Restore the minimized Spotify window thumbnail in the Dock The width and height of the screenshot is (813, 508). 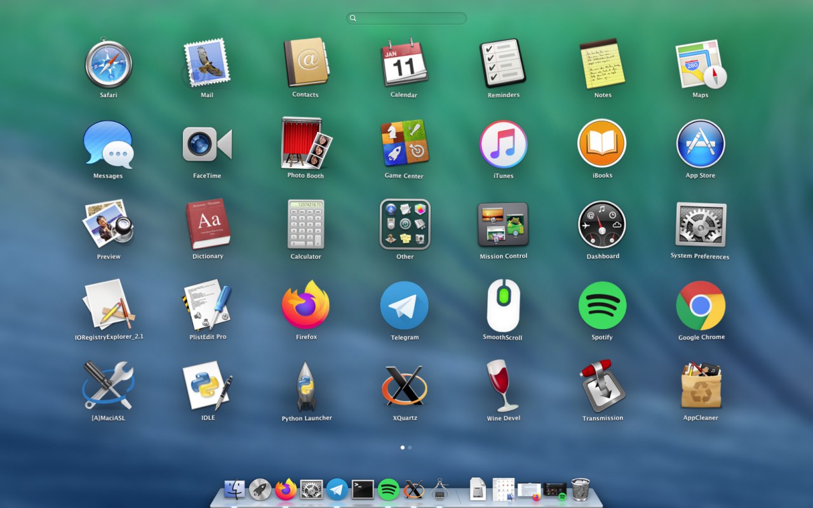[x=554, y=490]
